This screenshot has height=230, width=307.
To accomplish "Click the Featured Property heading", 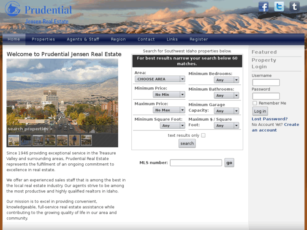I will tap(264, 56).
